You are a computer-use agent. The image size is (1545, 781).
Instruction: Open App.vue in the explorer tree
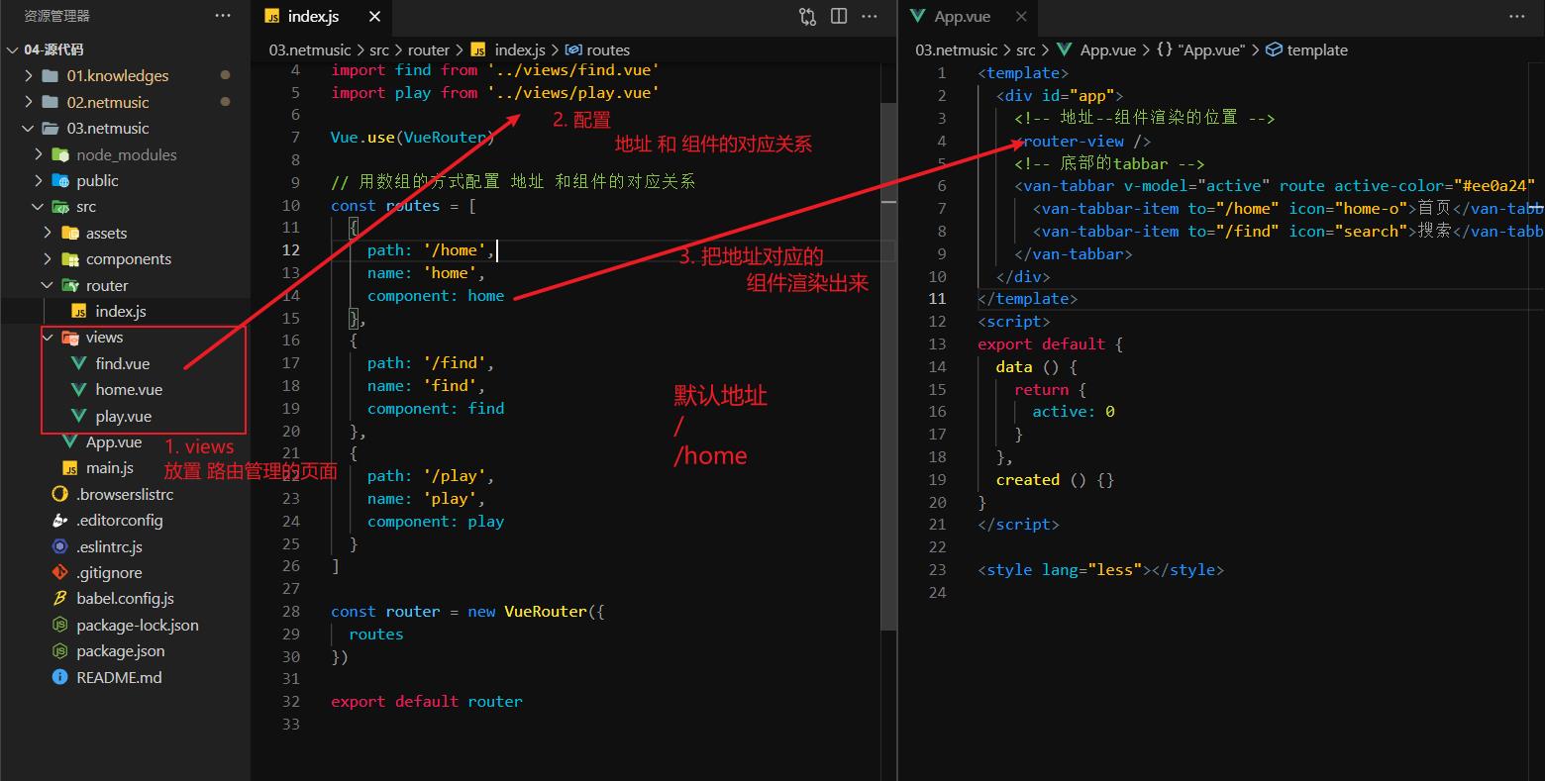click(x=113, y=442)
